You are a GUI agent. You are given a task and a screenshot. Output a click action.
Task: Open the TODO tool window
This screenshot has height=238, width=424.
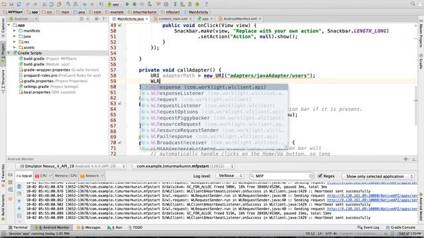pos(135,227)
